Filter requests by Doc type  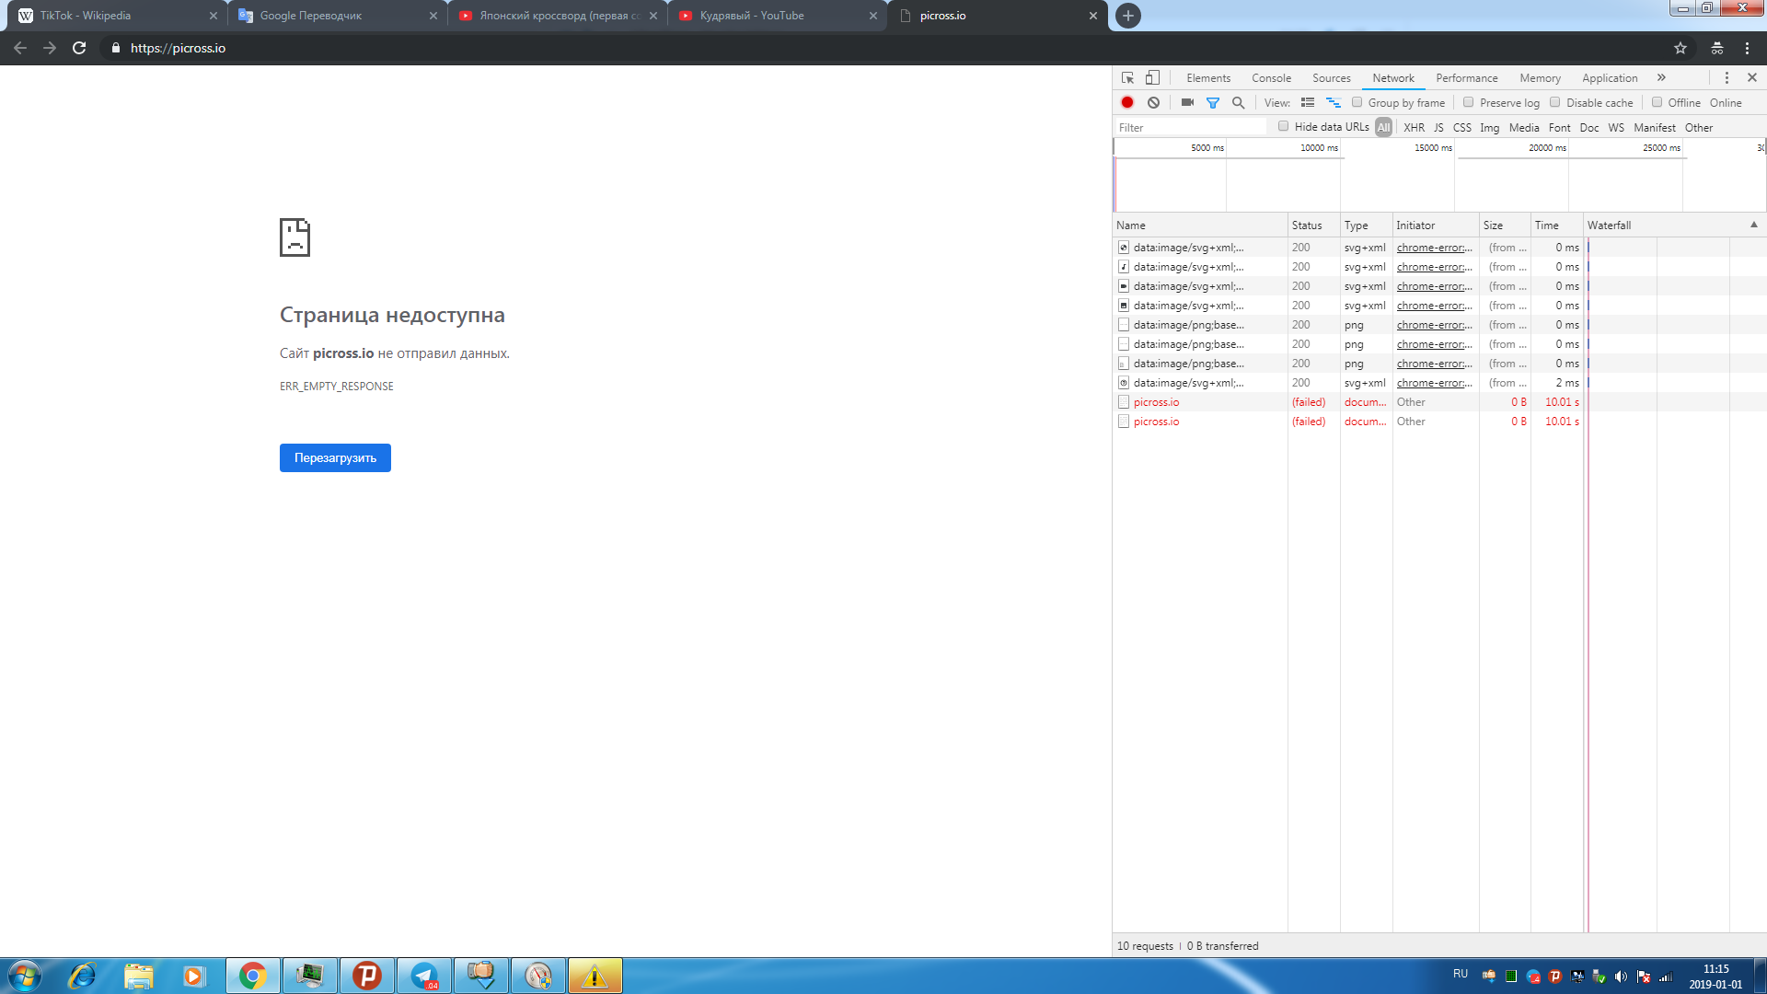click(1589, 128)
